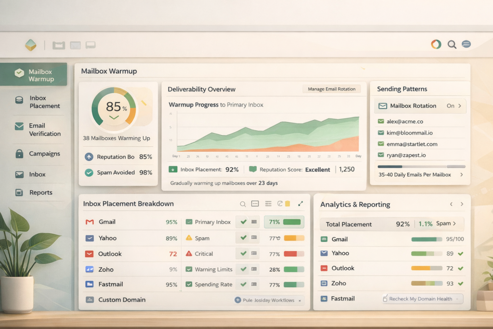493x329 pixels.
Task: Expand Inbox Placement Breakdown with the fullscreen arrows
Action: click(x=301, y=204)
